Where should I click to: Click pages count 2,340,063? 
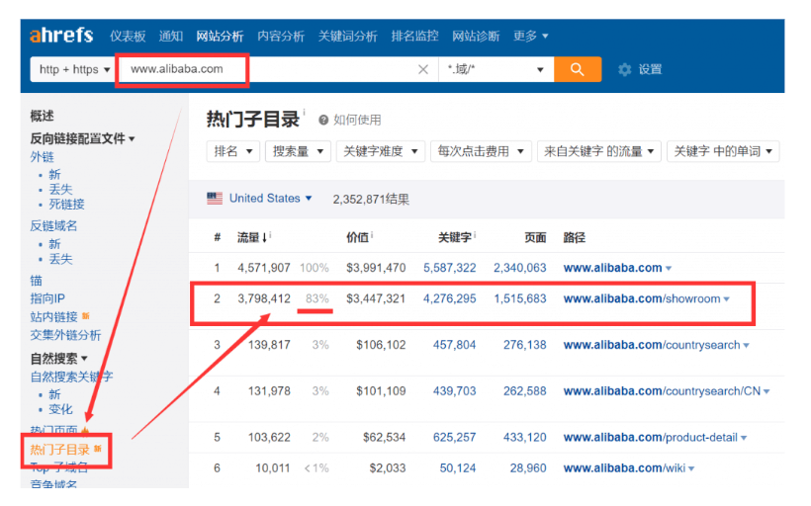[x=520, y=268]
